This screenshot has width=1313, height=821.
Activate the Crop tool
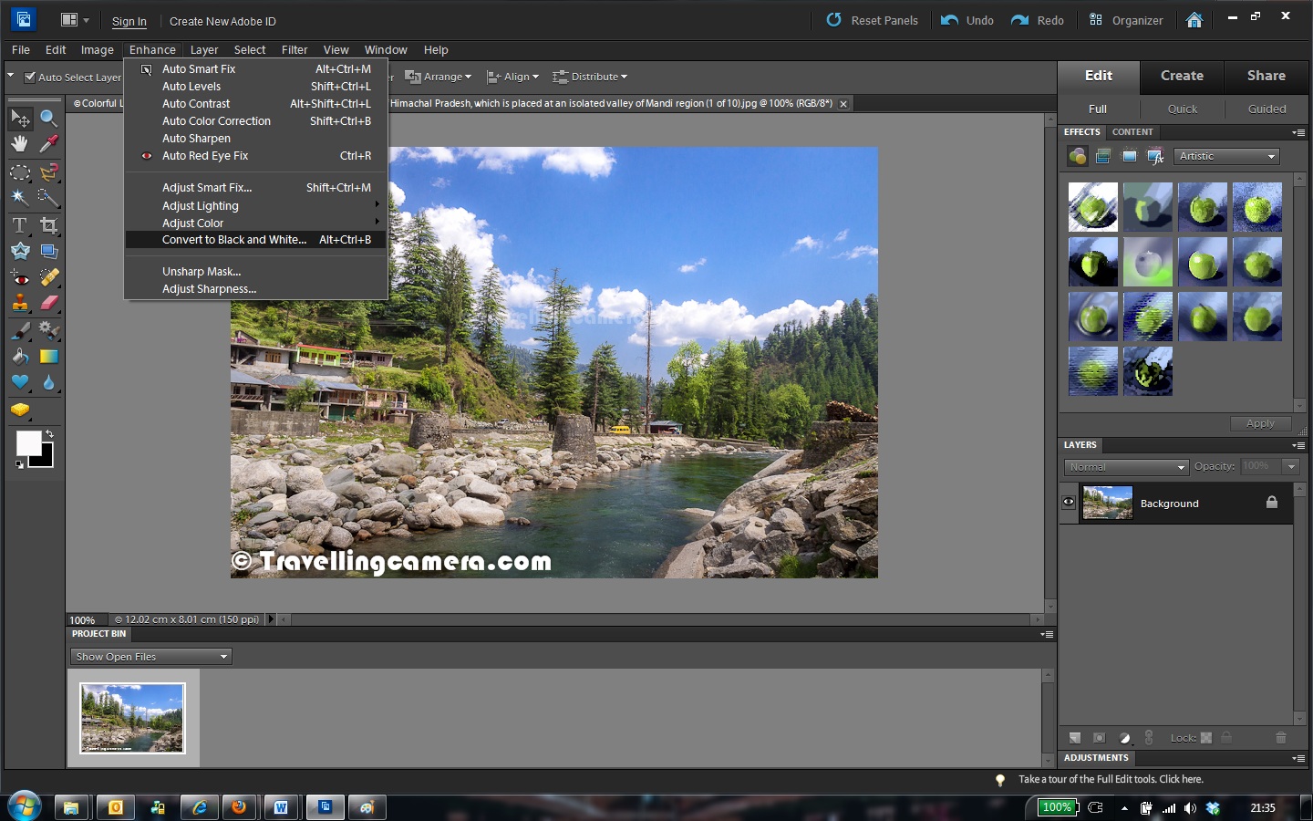[49, 225]
